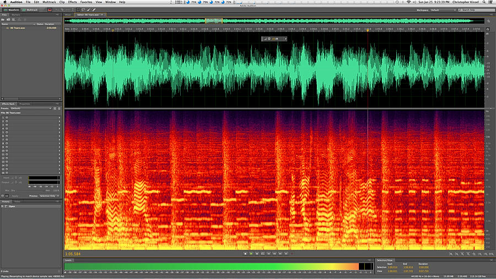Open the Clip menu
Screen dimensions: 496x279
coord(62,2)
